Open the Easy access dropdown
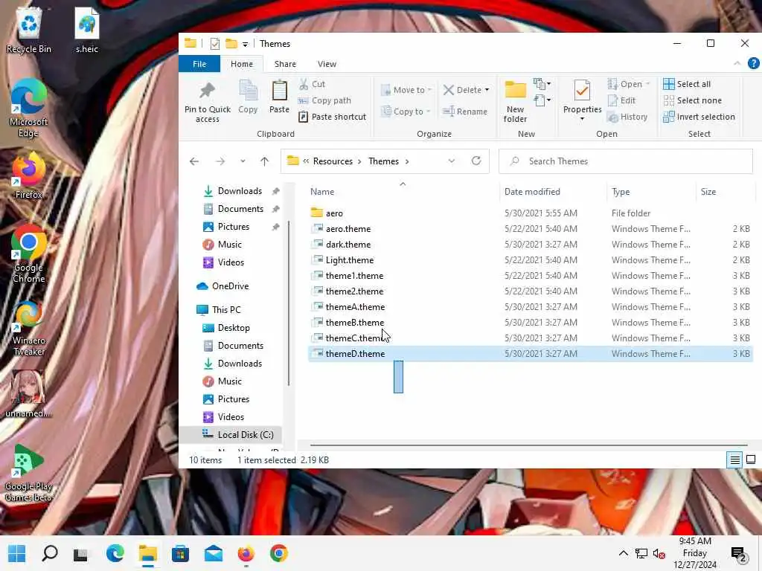Image resolution: width=762 pixels, height=571 pixels. pos(542,100)
